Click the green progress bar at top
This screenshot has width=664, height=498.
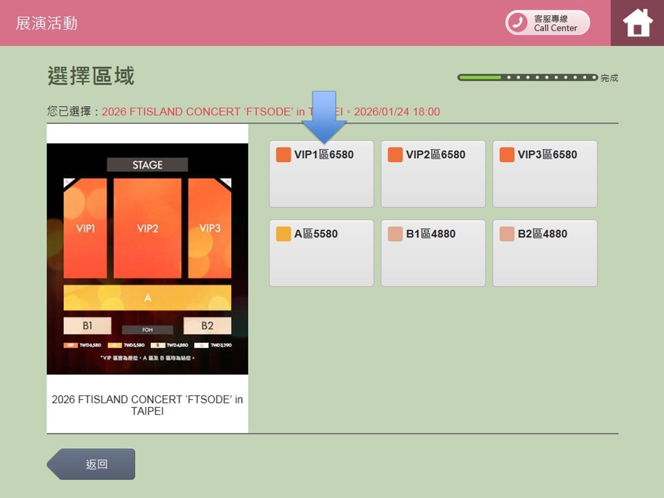pos(527,77)
